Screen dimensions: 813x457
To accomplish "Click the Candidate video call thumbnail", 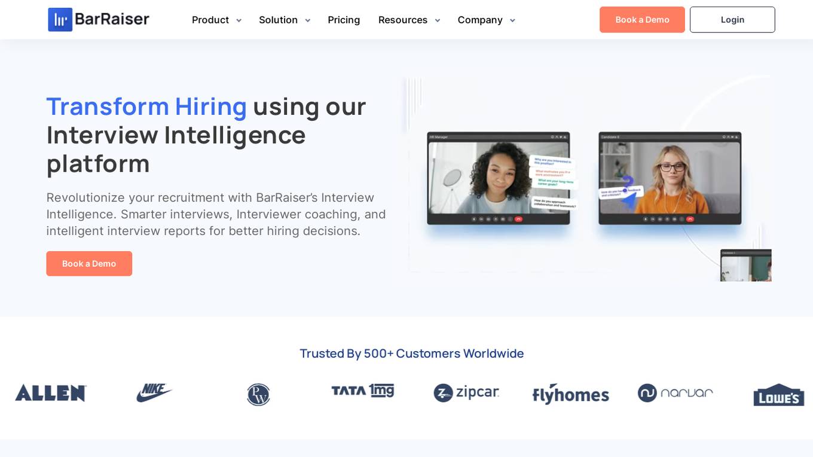I will click(x=670, y=178).
